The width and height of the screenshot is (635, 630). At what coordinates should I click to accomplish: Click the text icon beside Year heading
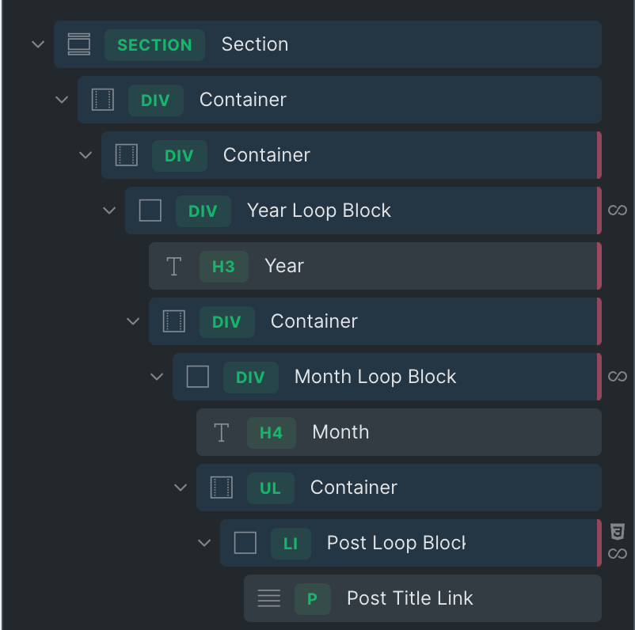click(174, 266)
